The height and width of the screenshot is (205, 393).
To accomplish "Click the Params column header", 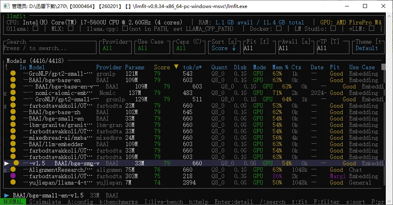I will click(134, 67).
